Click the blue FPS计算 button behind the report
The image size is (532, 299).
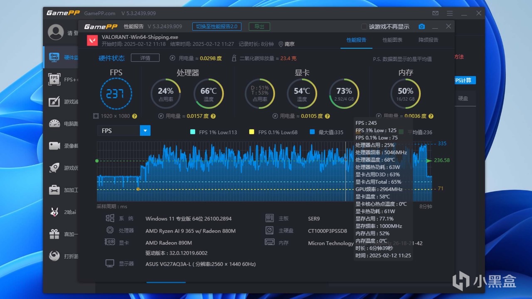click(464, 80)
